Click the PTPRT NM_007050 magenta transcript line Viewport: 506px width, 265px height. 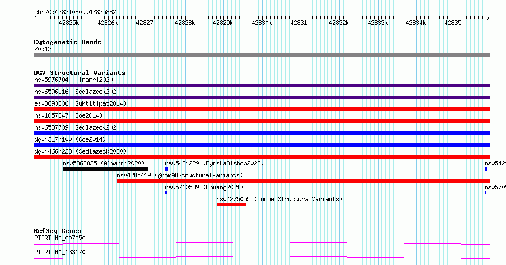click(x=262, y=243)
